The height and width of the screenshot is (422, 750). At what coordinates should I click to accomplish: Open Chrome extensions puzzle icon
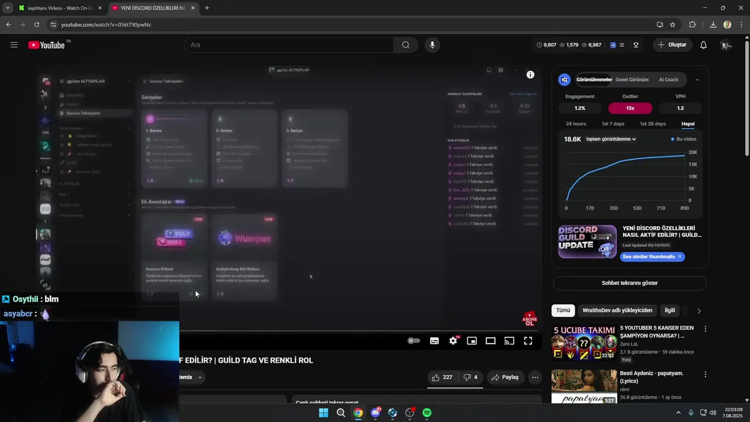(693, 25)
